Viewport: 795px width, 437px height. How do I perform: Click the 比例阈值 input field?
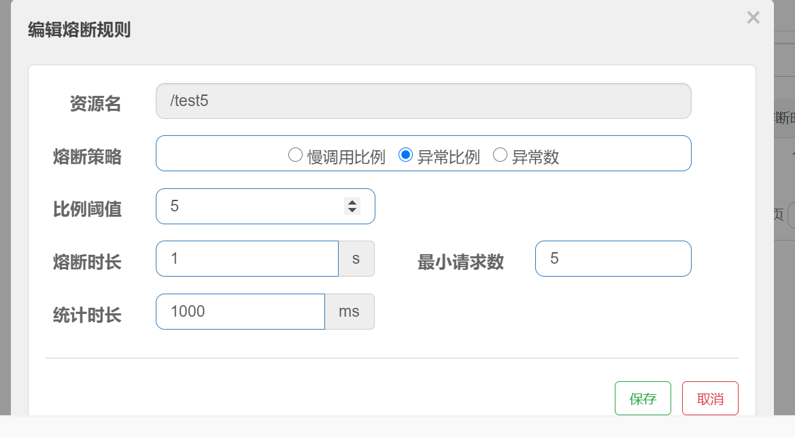point(248,206)
